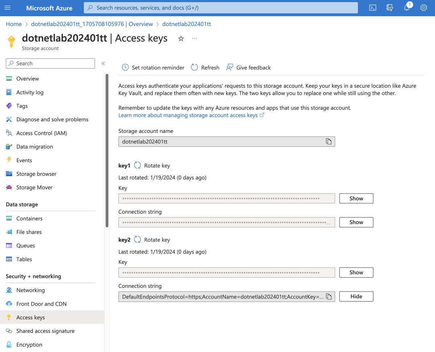Click the Tags icon in the sidebar

tap(9, 106)
